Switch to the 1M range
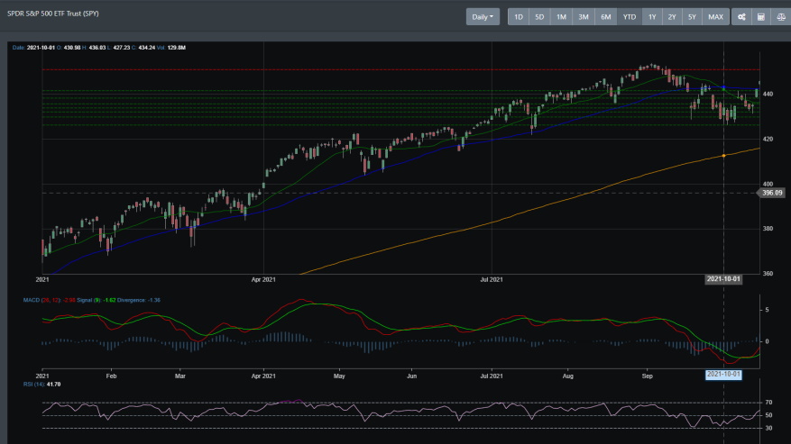The width and height of the screenshot is (791, 444). click(562, 16)
